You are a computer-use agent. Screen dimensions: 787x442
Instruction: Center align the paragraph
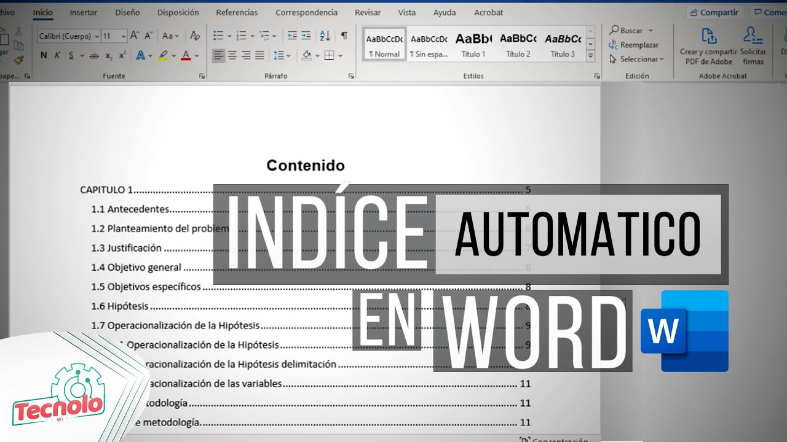(232, 56)
